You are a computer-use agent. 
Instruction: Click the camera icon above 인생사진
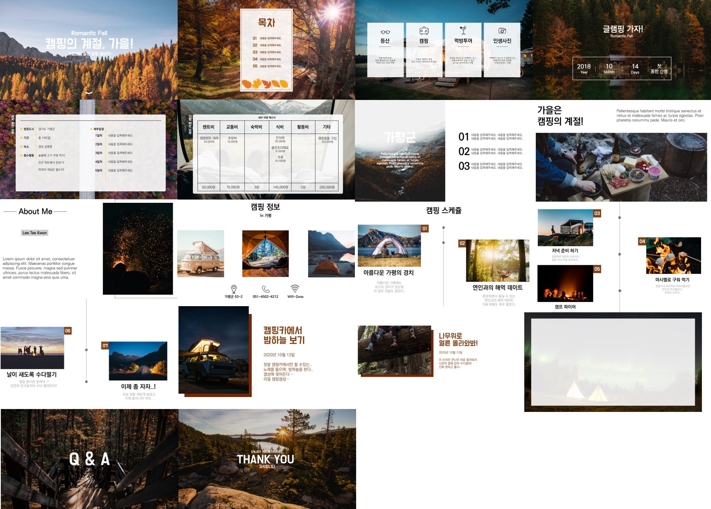[x=502, y=31]
